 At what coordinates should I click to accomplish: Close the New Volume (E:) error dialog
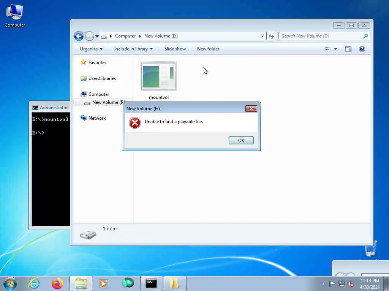[x=251, y=109]
